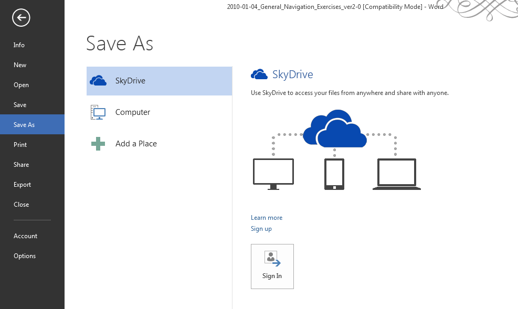The height and width of the screenshot is (309, 518).
Task: Click the SkyDrive description sentence
Action: tap(350, 93)
